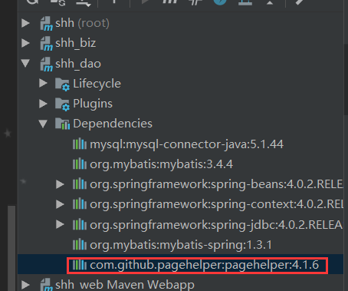The width and height of the screenshot is (348, 291).
Task: Expand spring-beans dependency arrow
Action: point(60,184)
